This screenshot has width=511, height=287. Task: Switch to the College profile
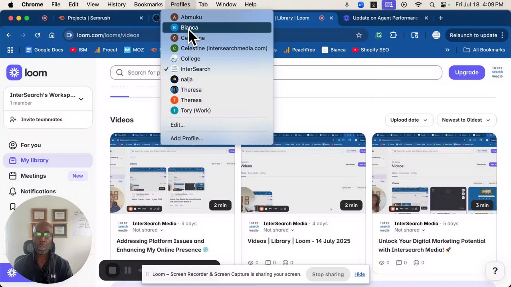click(x=216, y=59)
